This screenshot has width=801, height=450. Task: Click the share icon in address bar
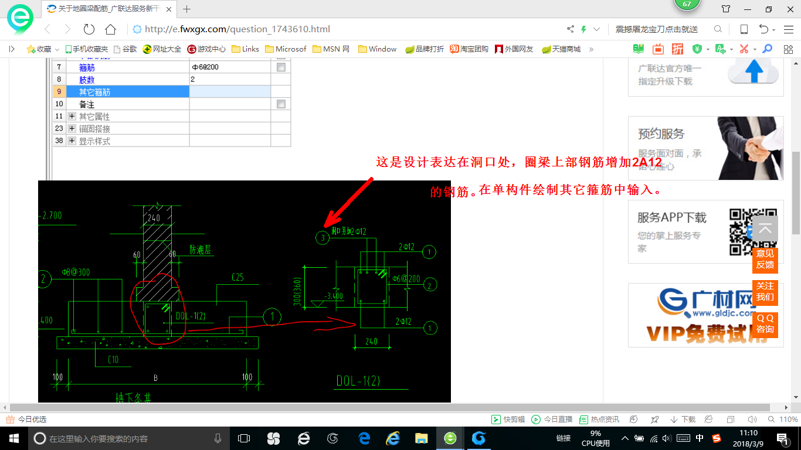pos(571,29)
